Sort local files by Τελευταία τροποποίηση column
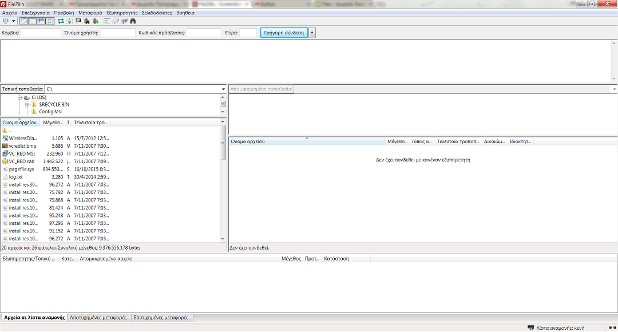This screenshot has height=332, width=618. [90, 122]
